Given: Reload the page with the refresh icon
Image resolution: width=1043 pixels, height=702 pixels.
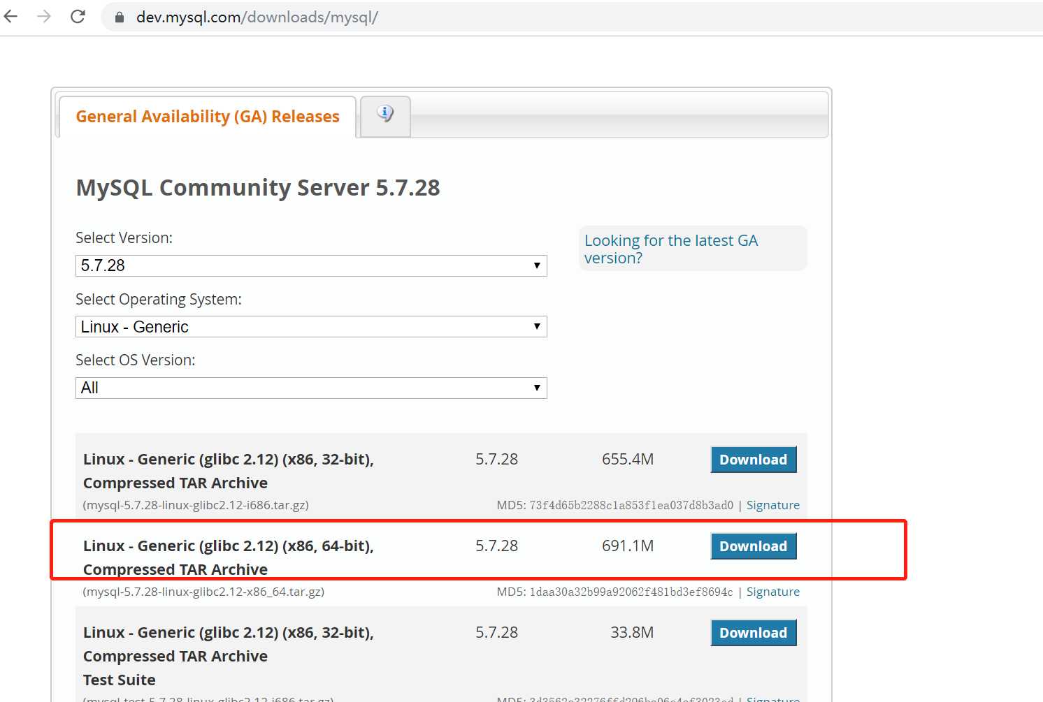Looking at the screenshot, I should coord(78,17).
